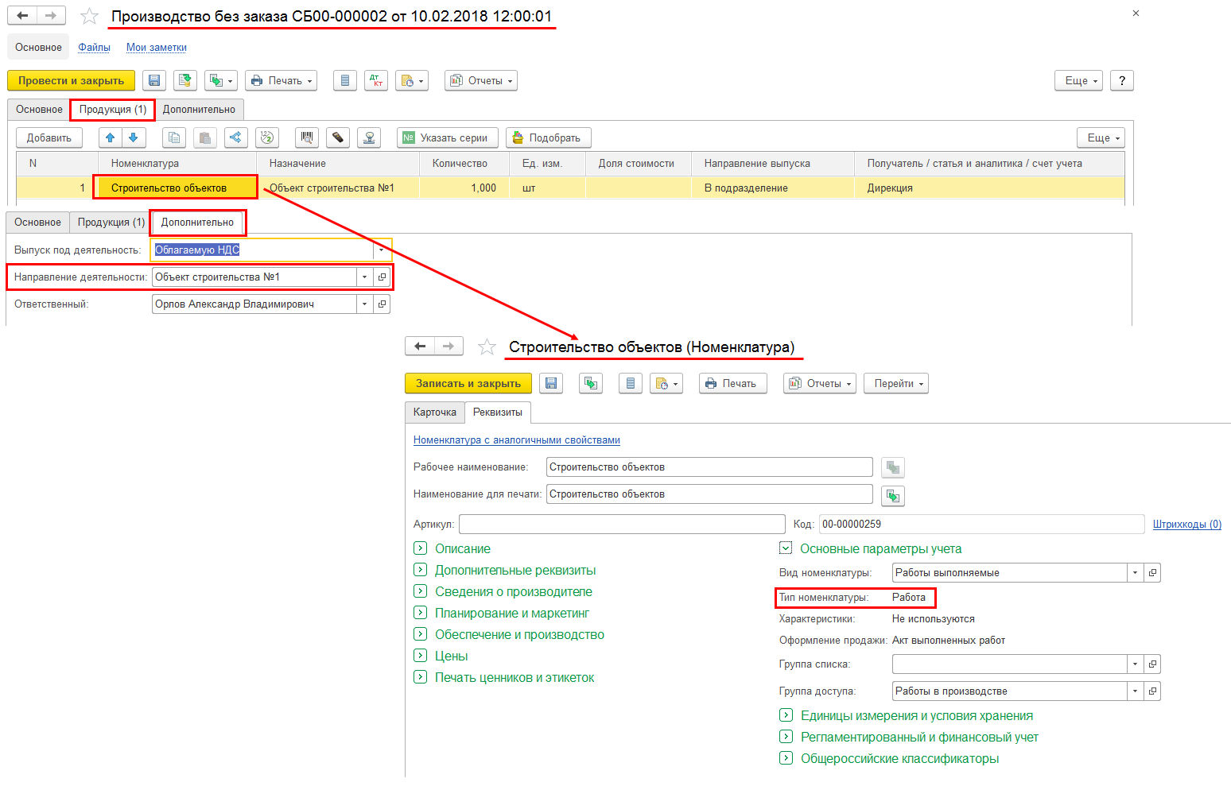The height and width of the screenshot is (790, 1231).
Task: Open the record icon beside Вид номенклатуры
Action: click(1152, 573)
